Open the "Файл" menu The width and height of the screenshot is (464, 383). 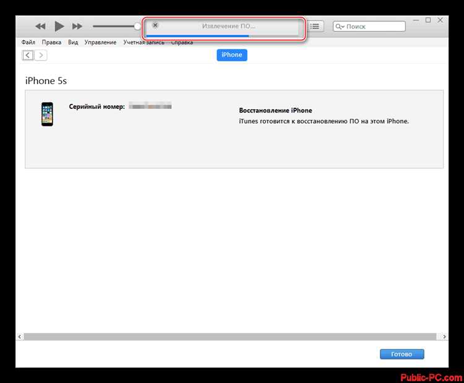click(28, 42)
